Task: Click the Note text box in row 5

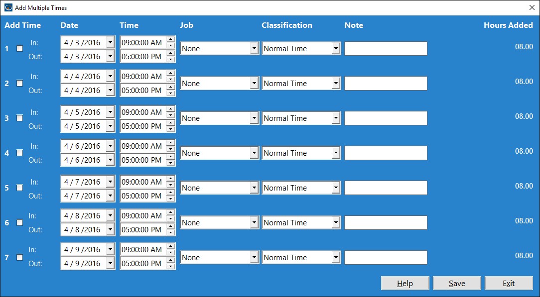Action: [386, 188]
